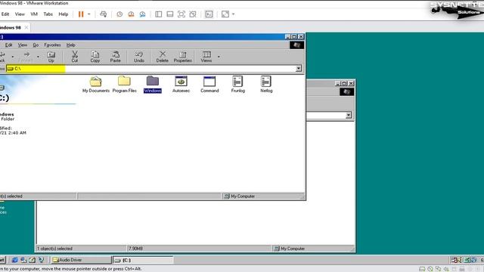
Task: Click the Views toolbar button
Action: (x=206, y=57)
